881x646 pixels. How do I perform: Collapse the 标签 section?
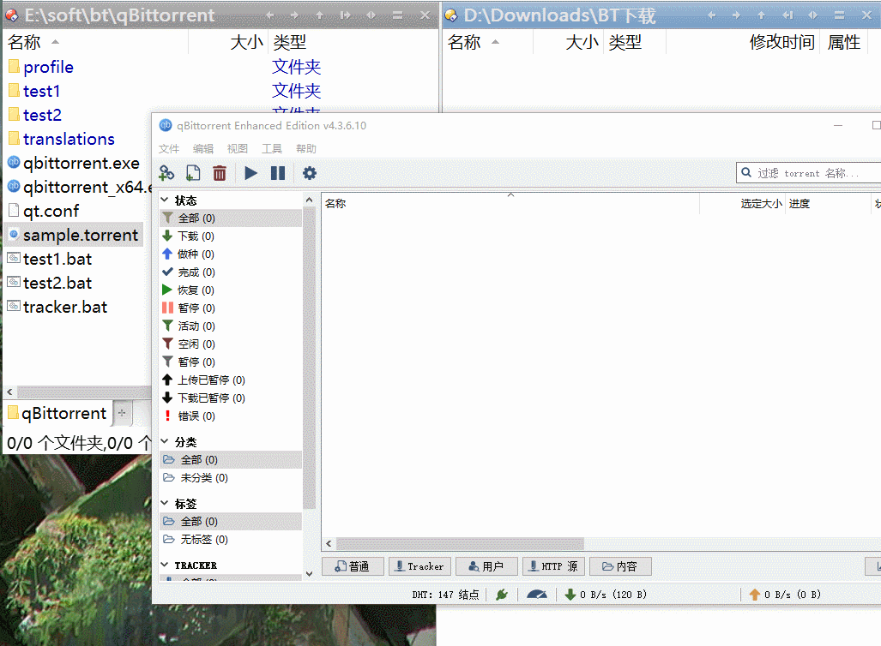[165, 503]
